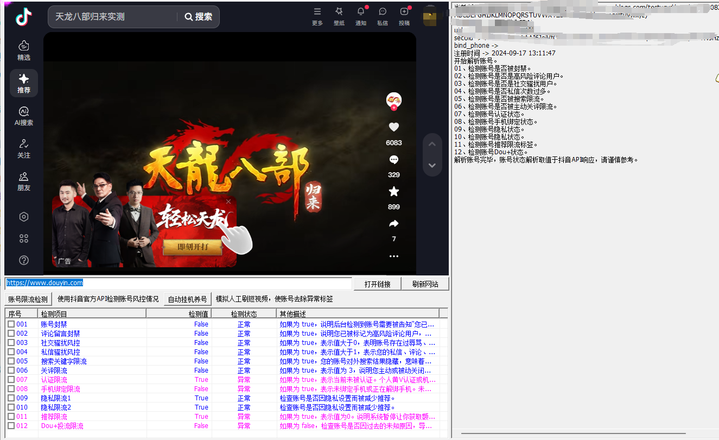The width and height of the screenshot is (719, 440).
Task: Check the box for row 011 推荐限流
Action: pyautogui.click(x=11, y=417)
